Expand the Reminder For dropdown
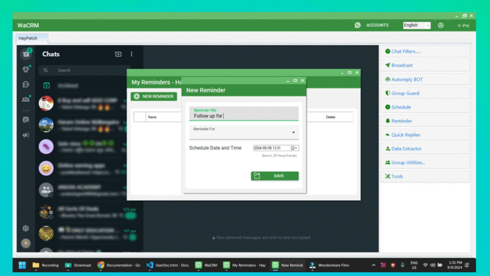The image size is (490, 276). coord(293,133)
